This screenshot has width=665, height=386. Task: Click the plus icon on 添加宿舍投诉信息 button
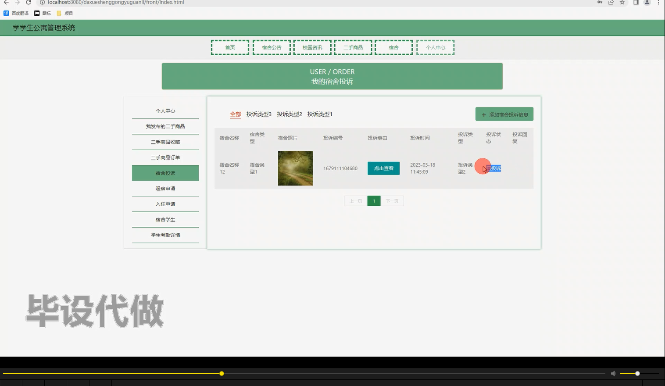(x=483, y=114)
